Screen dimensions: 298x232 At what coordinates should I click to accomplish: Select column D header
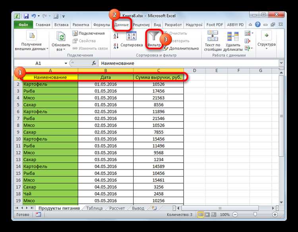[x=195, y=70]
